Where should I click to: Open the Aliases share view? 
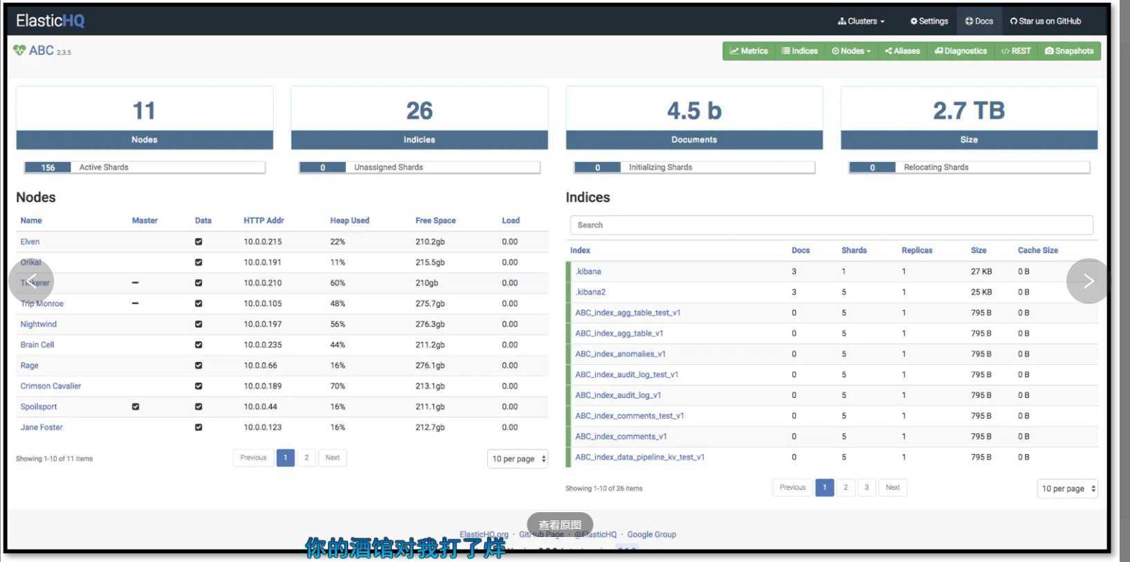tap(902, 51)
